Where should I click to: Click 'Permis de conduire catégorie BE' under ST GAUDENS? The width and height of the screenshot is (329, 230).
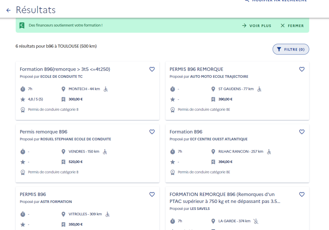point(204,110)
